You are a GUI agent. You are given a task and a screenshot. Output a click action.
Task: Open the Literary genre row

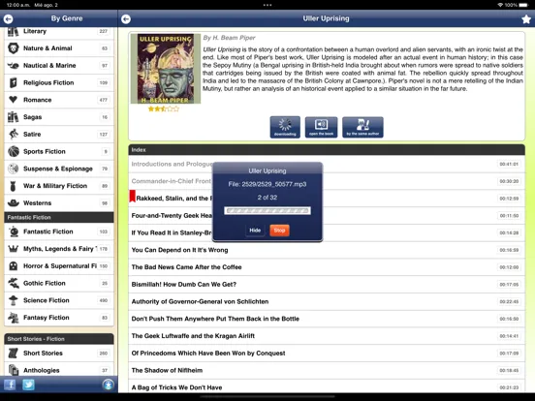[x=59, y=32]
